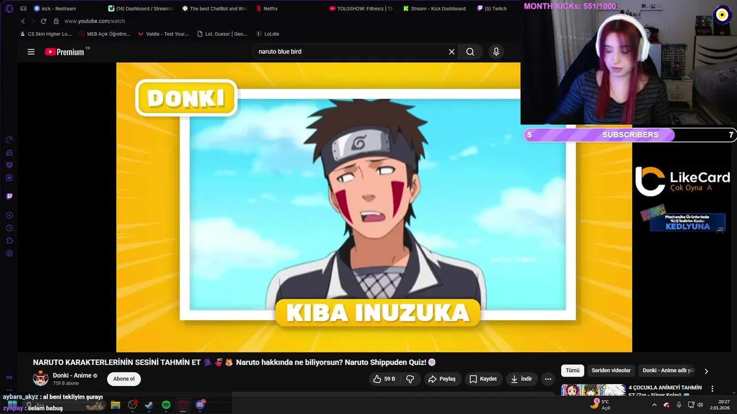Switch to The best ChatBot tab
Image resolution: width=737 pixels, height=414 pixels.
tap(215, 9)
